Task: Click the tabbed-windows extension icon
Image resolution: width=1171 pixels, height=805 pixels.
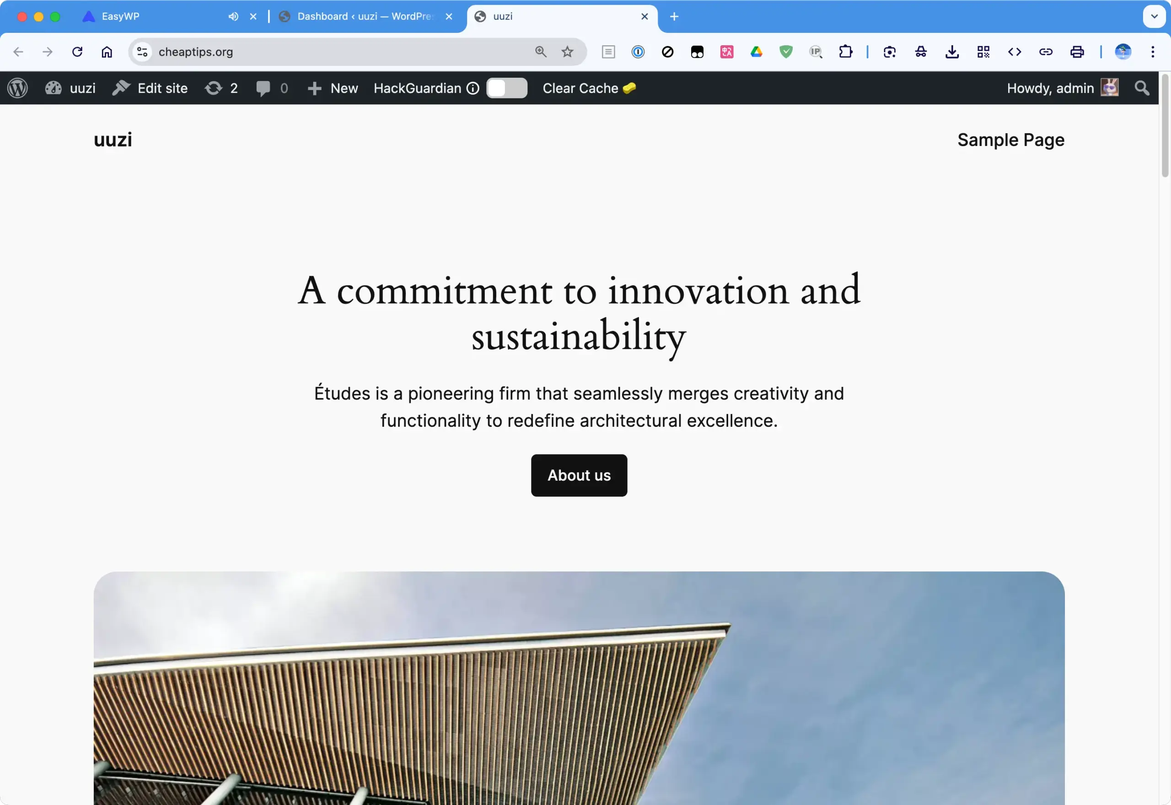Action: (697, 52)
